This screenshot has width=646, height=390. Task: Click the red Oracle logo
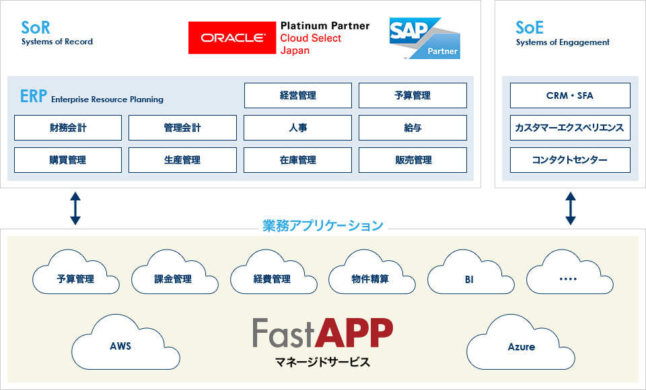232,38
